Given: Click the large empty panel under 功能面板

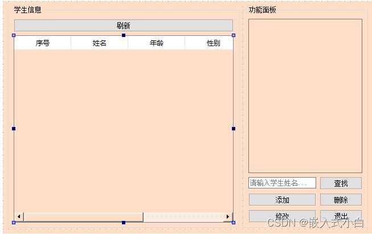Looking at the screenshot, I should tap(305, 96).
